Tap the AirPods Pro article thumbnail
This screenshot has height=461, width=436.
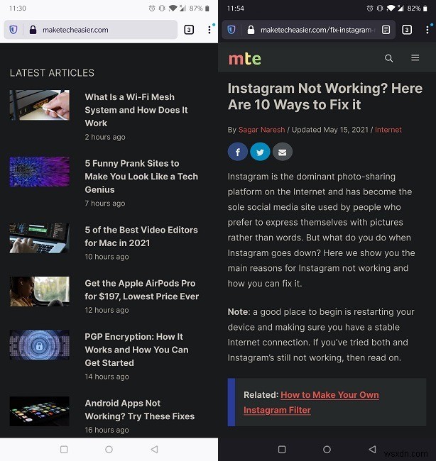click(40, 291)
